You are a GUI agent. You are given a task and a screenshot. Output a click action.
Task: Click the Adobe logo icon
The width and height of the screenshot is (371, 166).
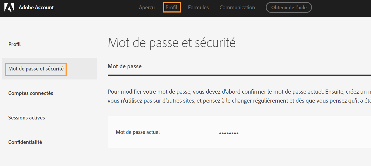(9, 7)
